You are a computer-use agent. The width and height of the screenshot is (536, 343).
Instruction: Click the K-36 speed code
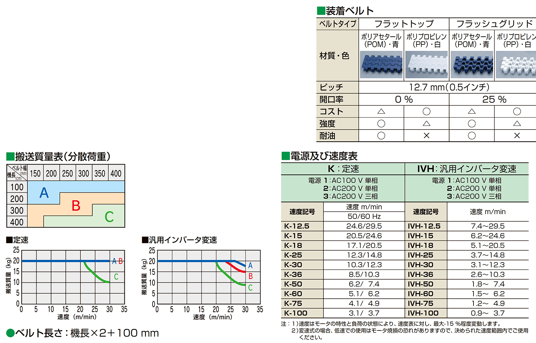293,274
